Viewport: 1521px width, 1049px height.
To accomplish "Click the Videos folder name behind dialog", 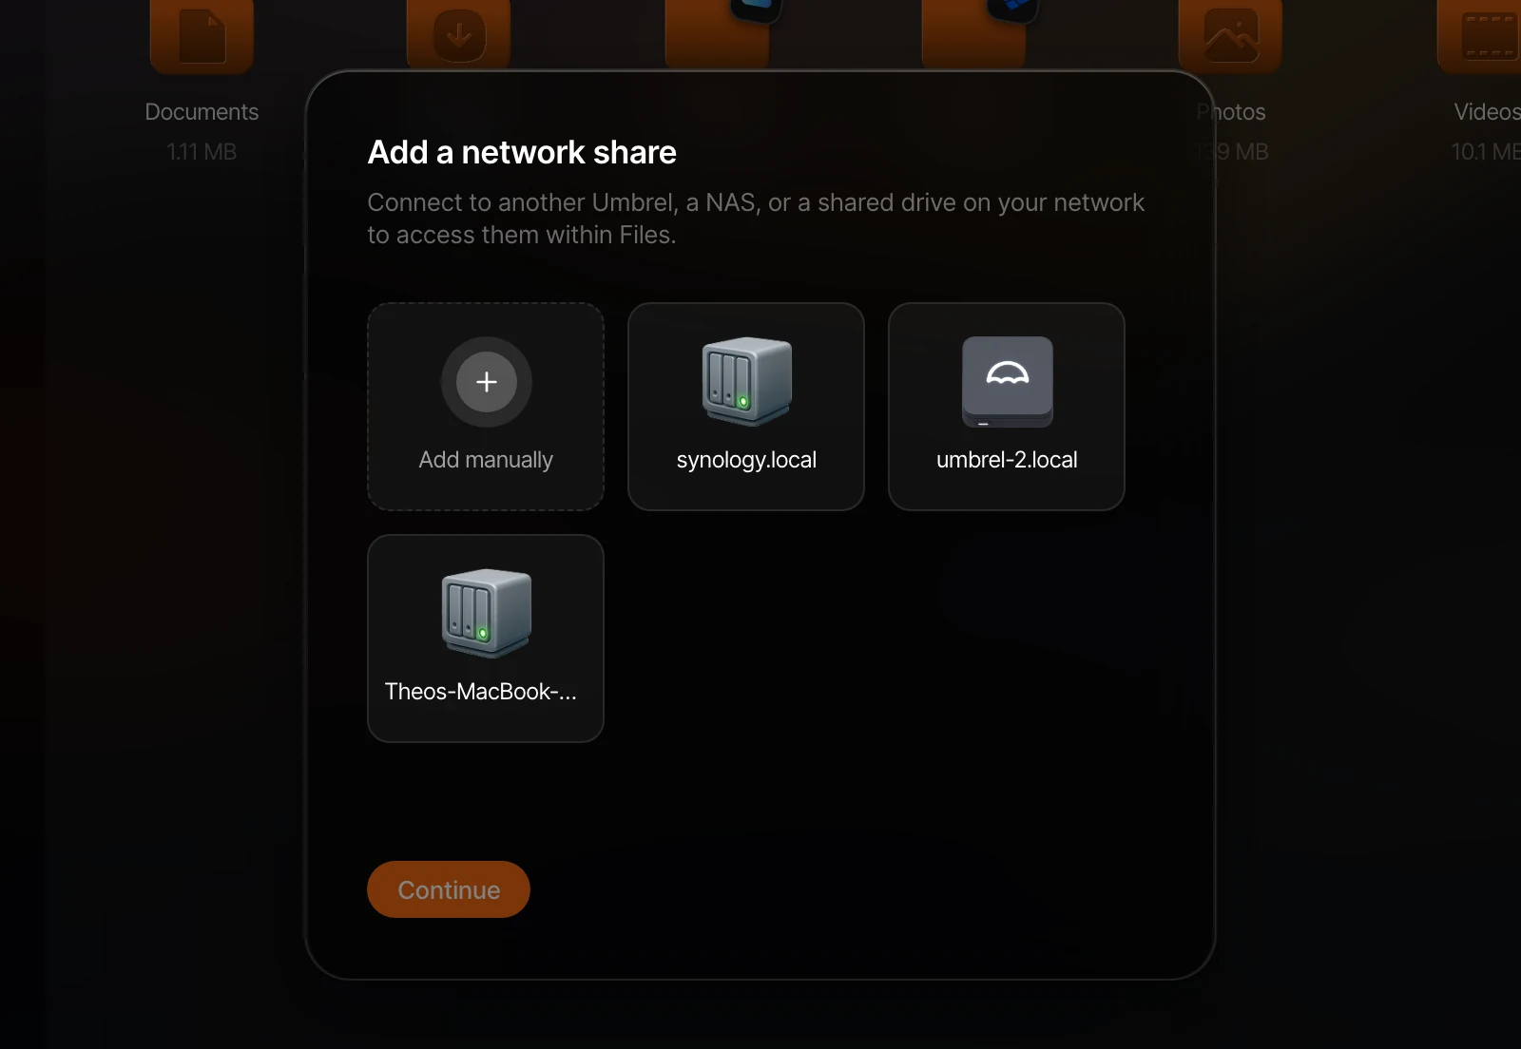I will click(x=1487, y=112).
